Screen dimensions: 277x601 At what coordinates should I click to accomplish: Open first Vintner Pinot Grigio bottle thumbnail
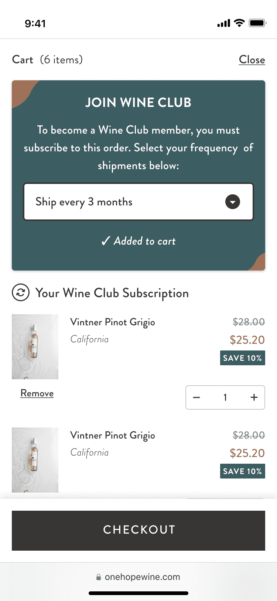click(35, 346)
